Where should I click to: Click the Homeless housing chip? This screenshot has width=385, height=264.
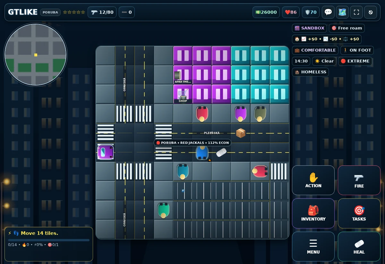[310, 72]
